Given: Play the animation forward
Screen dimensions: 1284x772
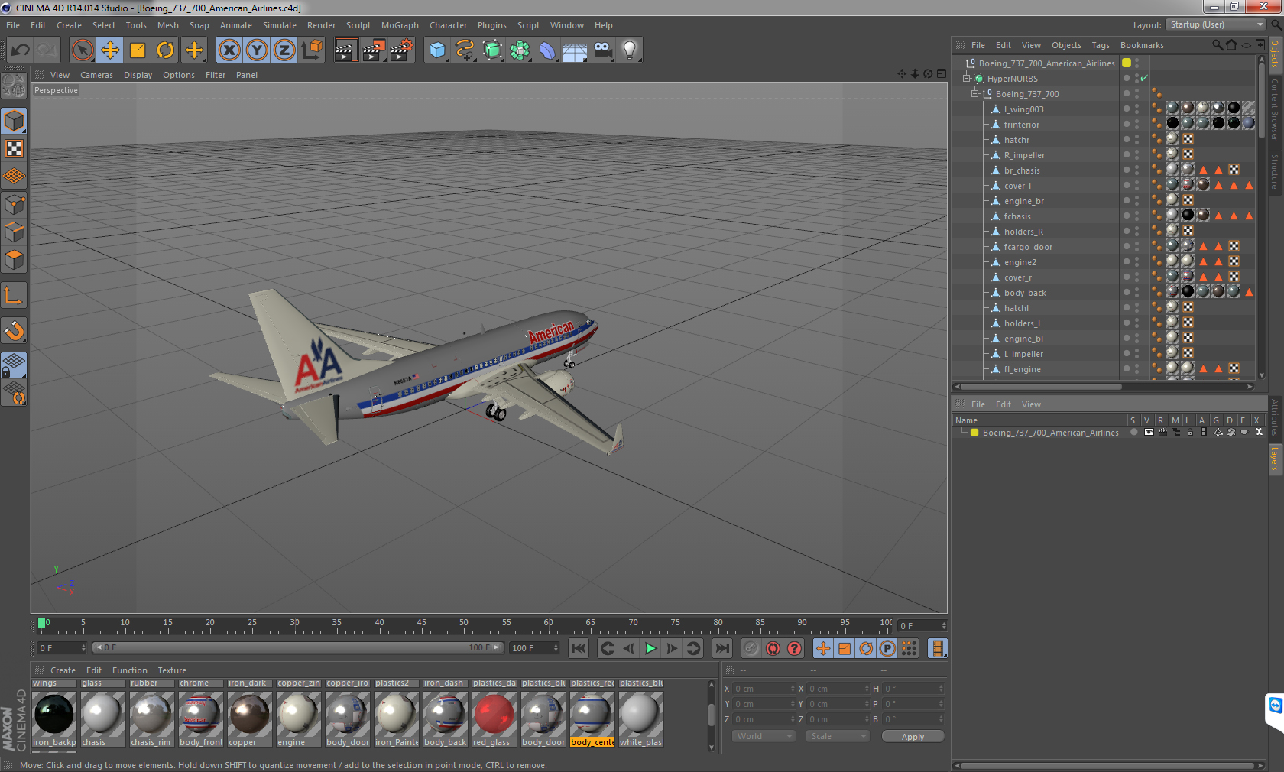Looking at the screenshot, I should coord(650,648).
